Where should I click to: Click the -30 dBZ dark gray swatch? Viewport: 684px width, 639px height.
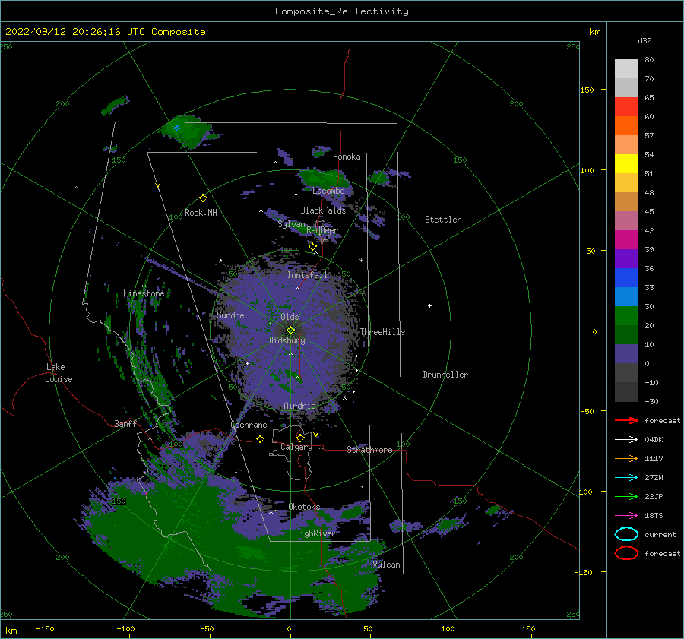pos(626,392)
